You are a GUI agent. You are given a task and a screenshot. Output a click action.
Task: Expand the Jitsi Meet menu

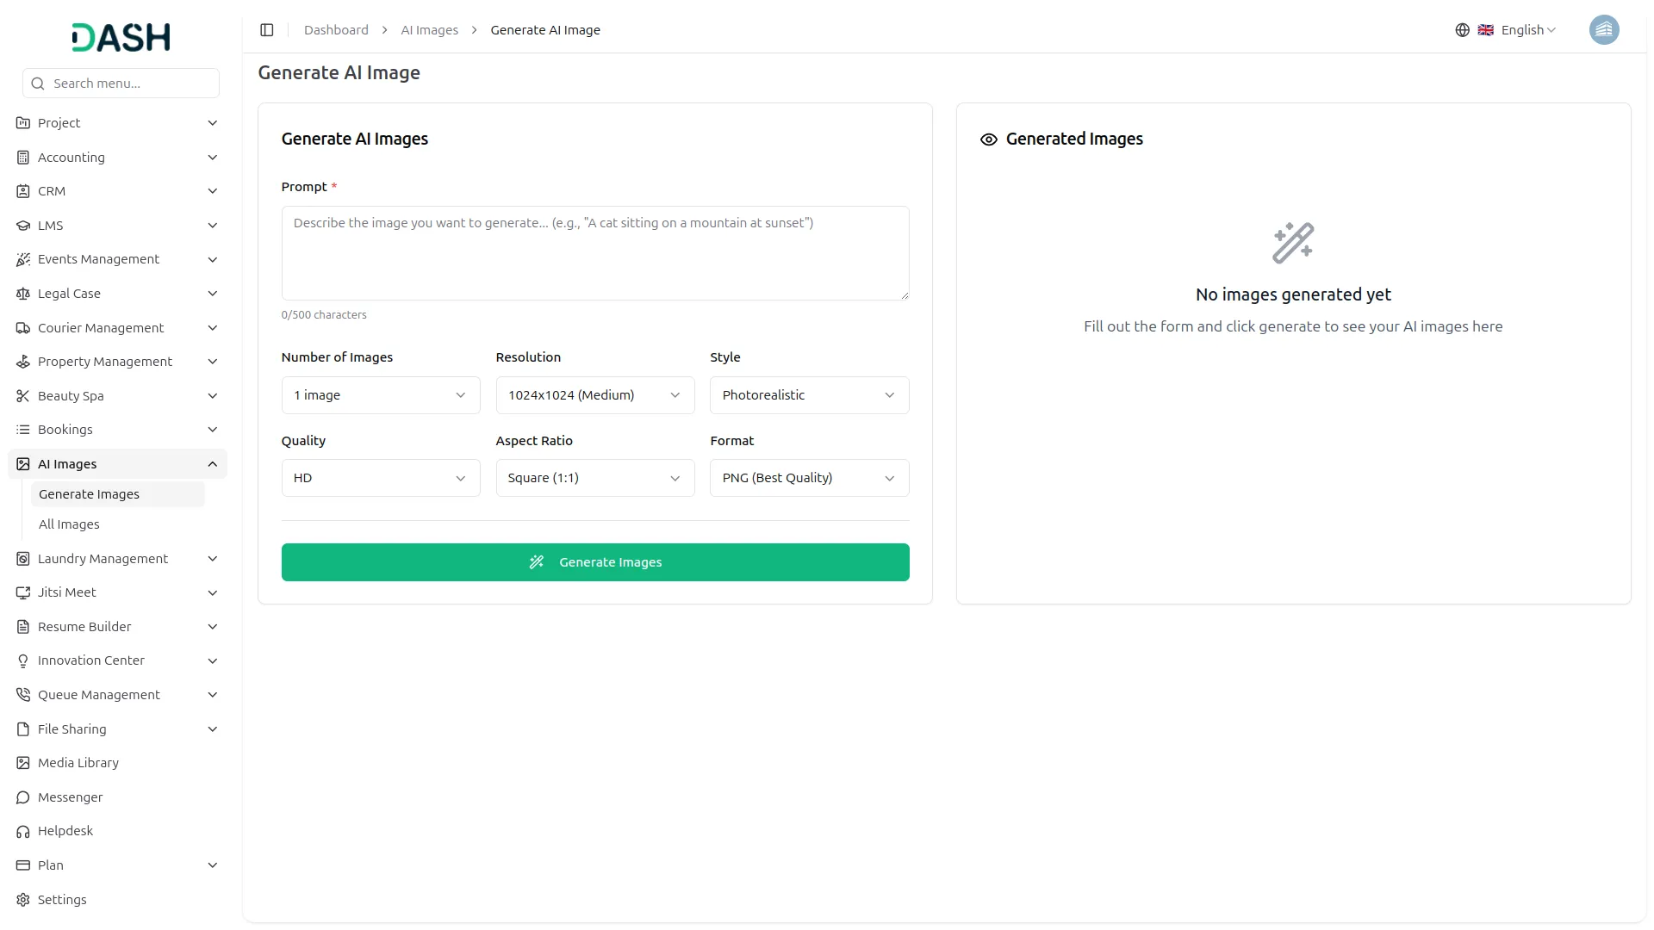[x=117, y=592]
